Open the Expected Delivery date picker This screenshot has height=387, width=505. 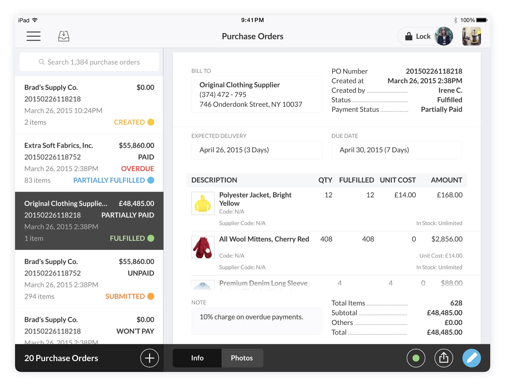coord(256,150)
